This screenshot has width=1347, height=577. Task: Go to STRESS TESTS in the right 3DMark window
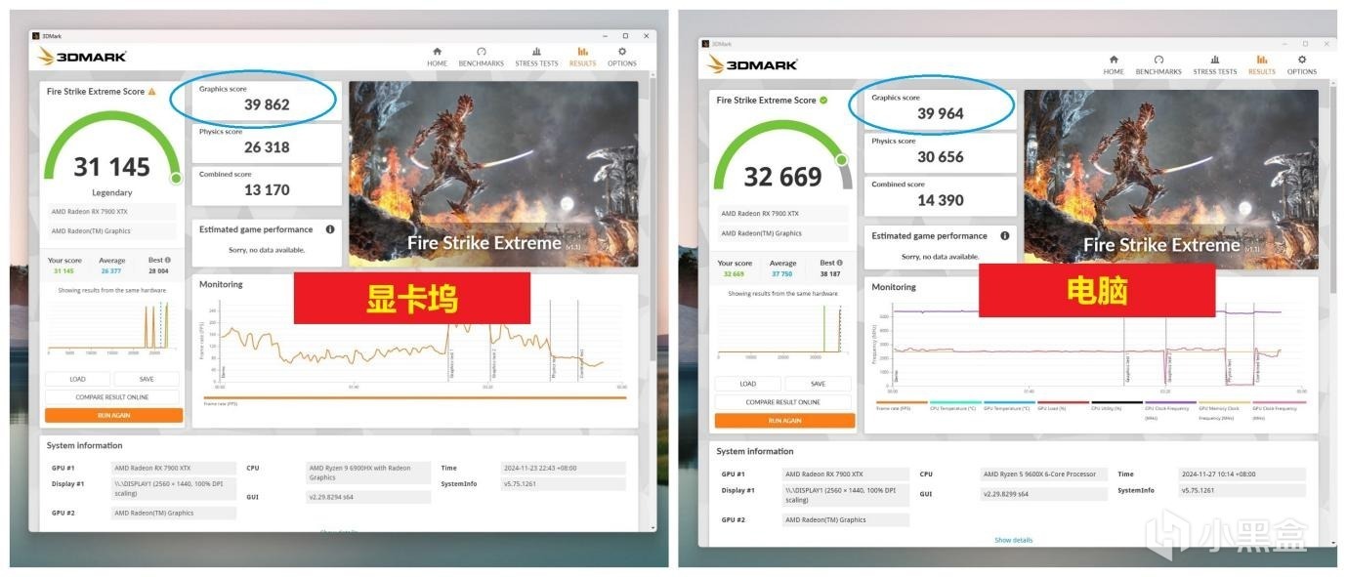tap(1215, 65)
